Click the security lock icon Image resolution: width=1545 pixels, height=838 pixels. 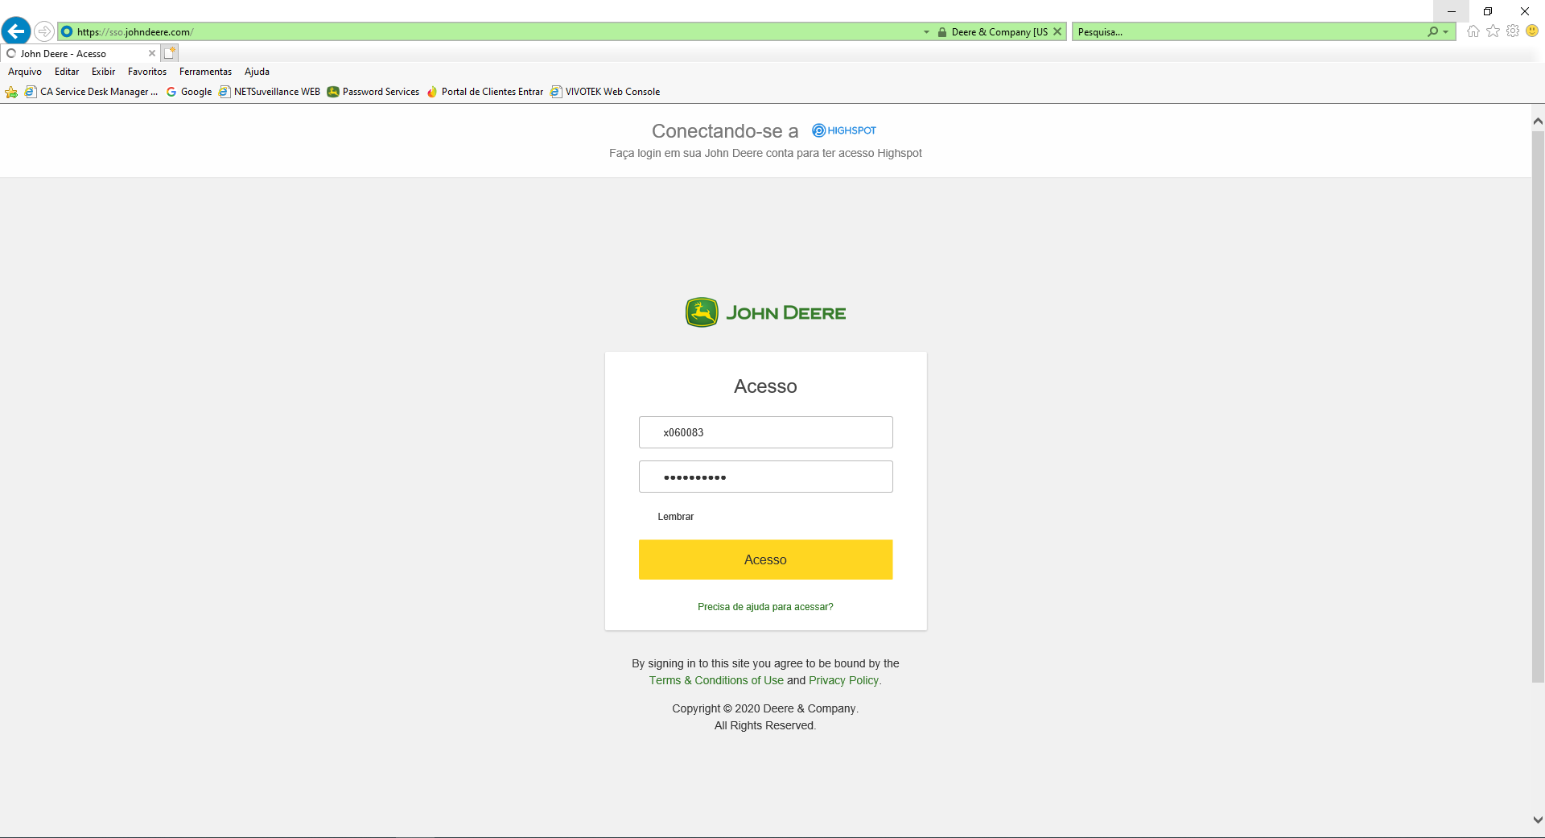[942, 32]
